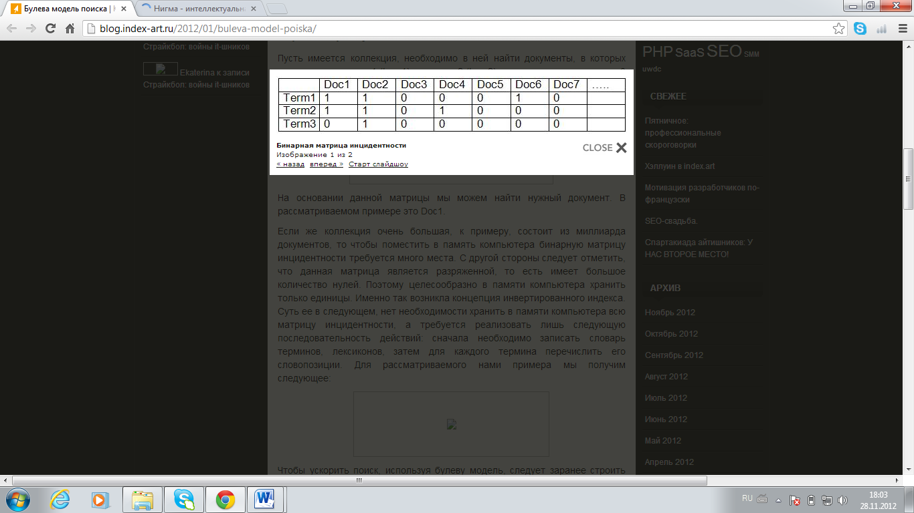Go back one page in Chrome
914x513 pixels.
[x=12, y=29]
